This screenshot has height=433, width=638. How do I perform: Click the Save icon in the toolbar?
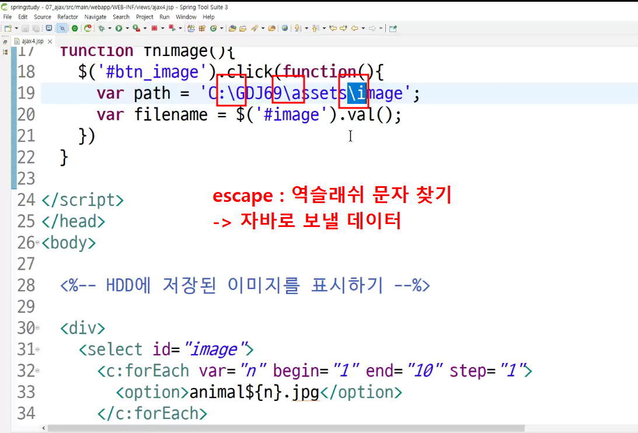(25, 29)
